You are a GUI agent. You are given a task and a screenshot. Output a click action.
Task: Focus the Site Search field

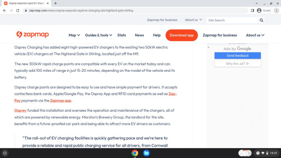232,20
